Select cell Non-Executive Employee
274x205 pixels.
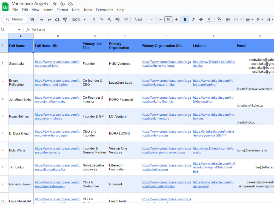tap(95, 167)
